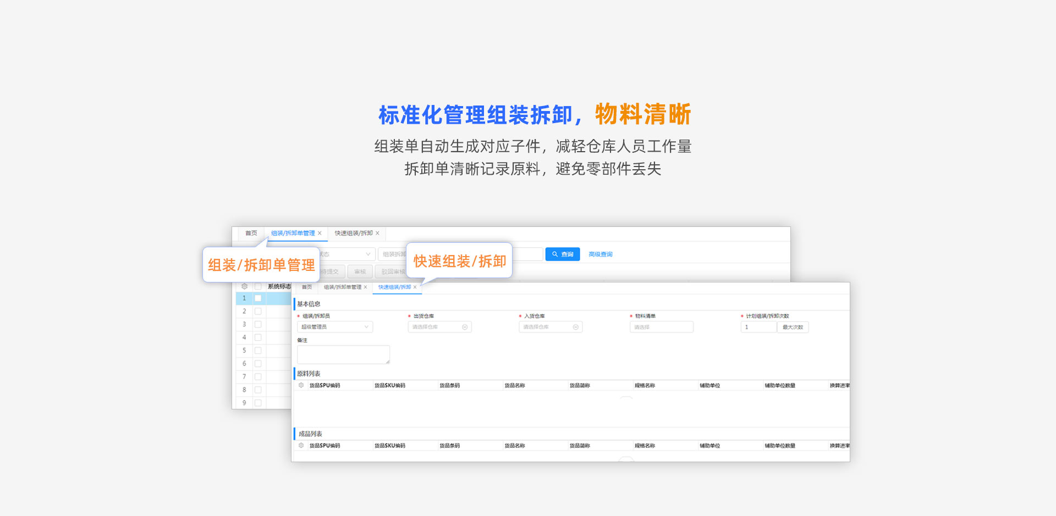Viewport: 1056px width, 516px height.
Task: Click the 辅助单位数量 column header in 成品列表
Action: pos(780,446)
